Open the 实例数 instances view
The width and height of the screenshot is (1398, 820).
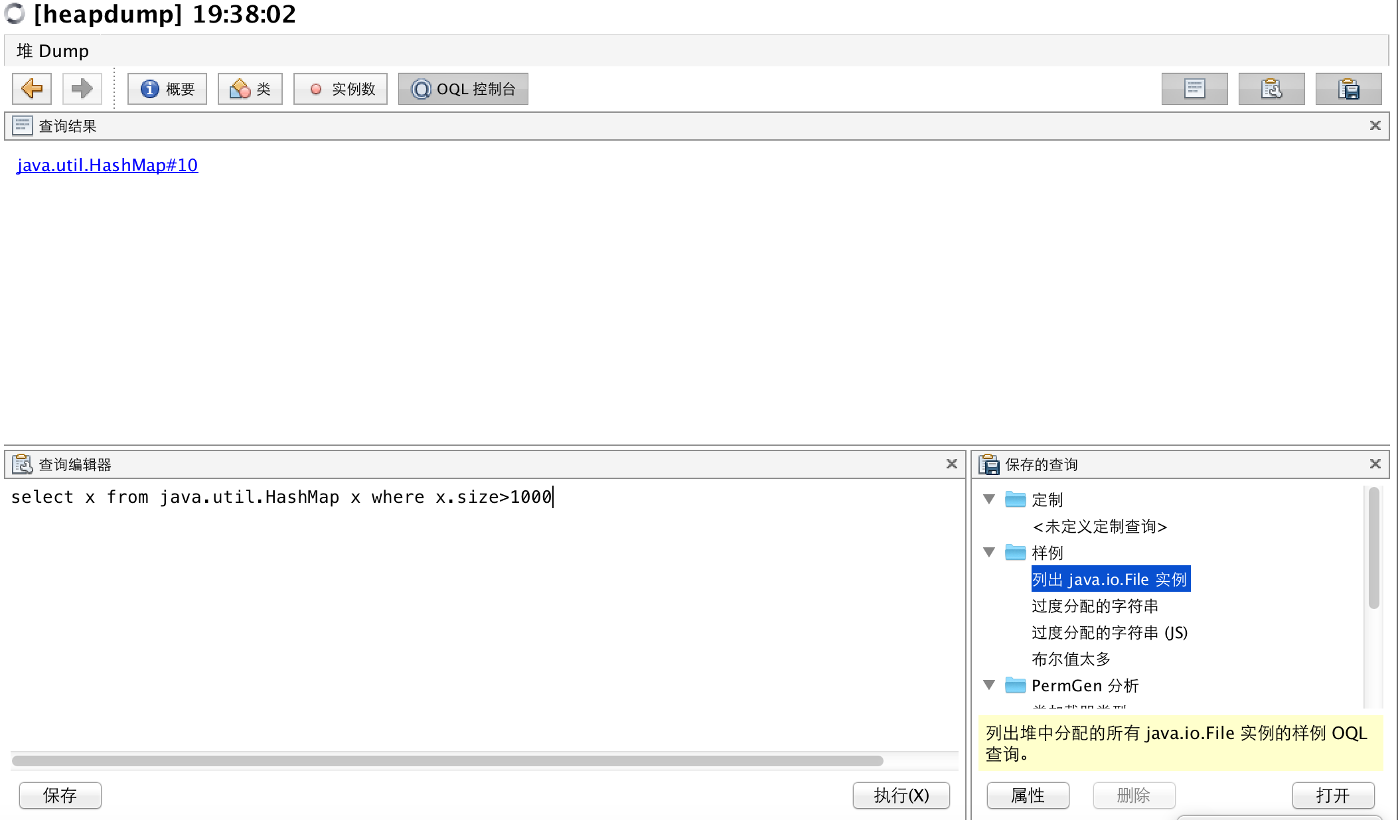tap(341, 89)
